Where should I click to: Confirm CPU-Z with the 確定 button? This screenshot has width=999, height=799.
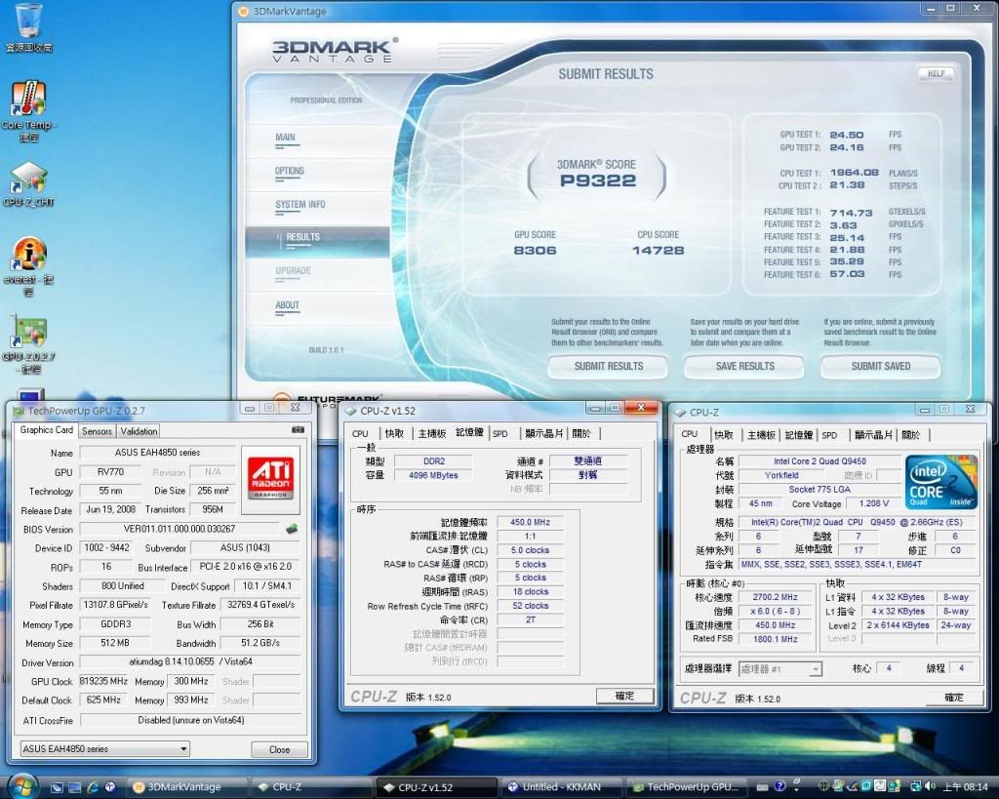tap(625, 696)
